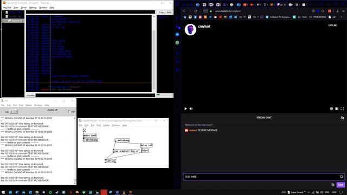
Task: Open the 'Ambient Pd Compo...' bookmark
Action: pos(278,17)
